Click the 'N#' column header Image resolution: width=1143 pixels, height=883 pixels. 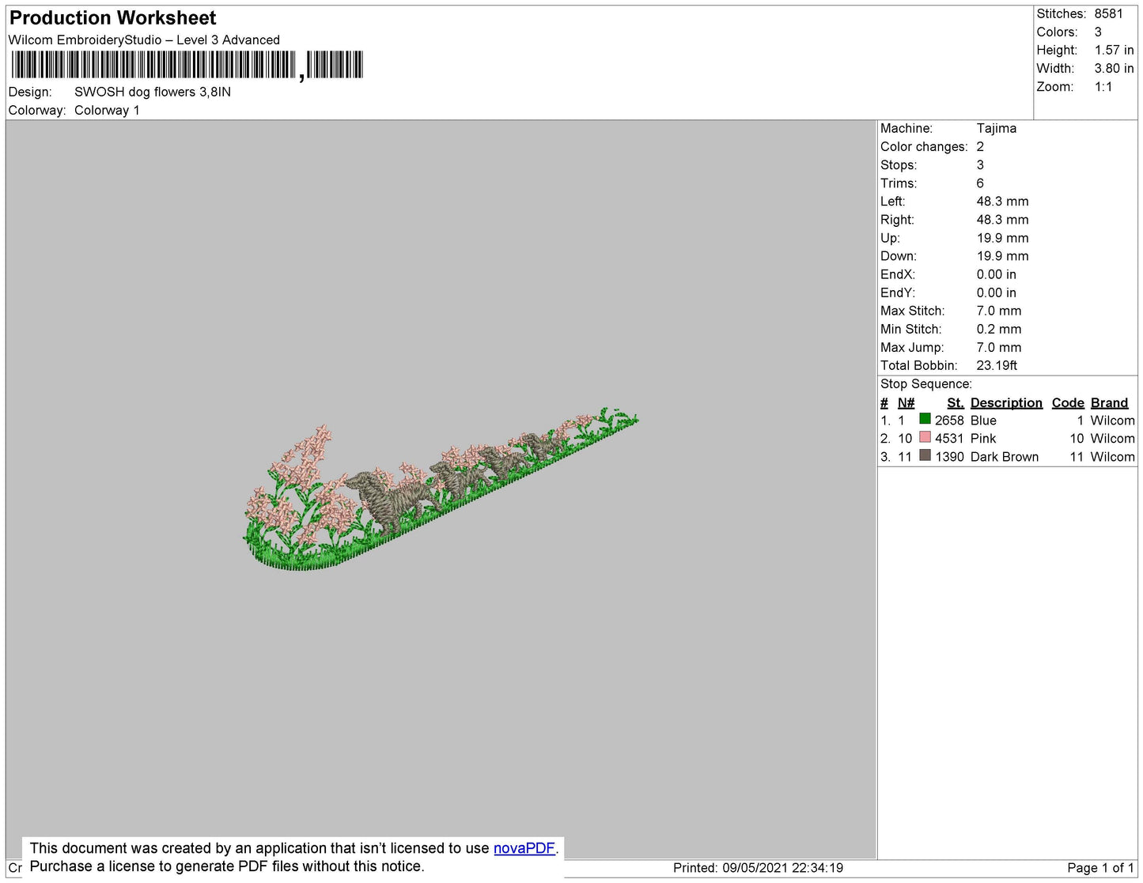[906, 402]
